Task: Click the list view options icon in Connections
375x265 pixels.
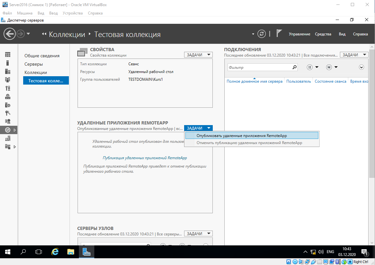Action: [x=310, y=67]
